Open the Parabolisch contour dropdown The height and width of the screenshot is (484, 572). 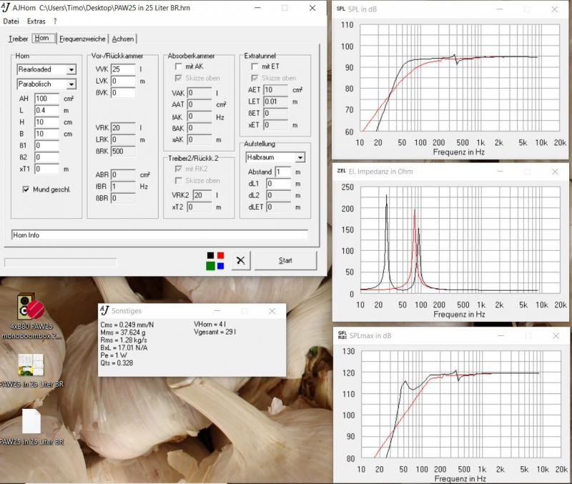[71, 84]
